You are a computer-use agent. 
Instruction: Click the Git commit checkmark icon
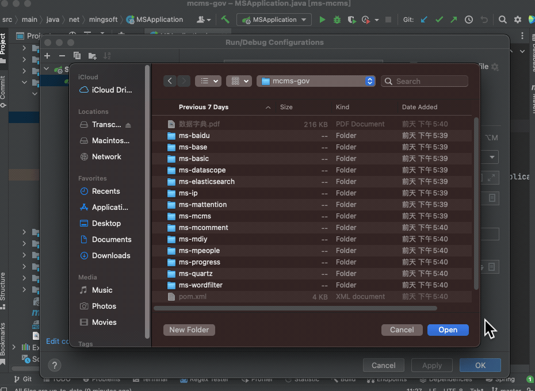tap(439, 20)
